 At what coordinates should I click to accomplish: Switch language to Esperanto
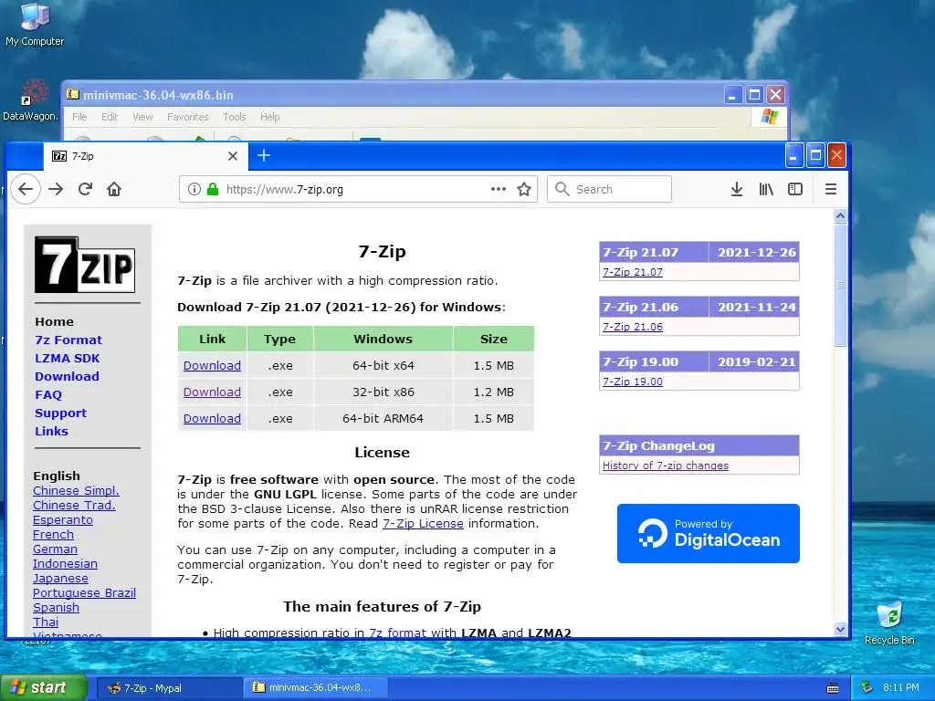pyautogui.click(x=63, y=519)
